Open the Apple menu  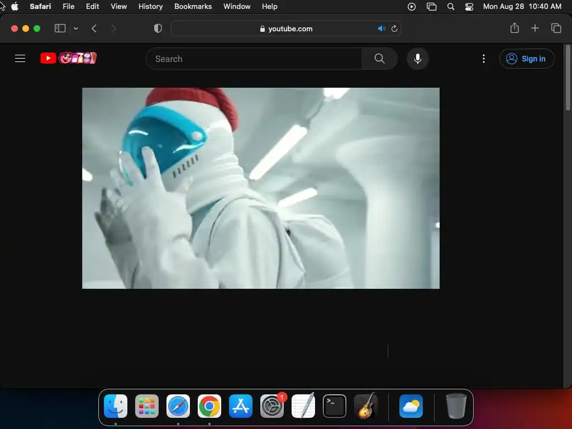pos(15,7)
